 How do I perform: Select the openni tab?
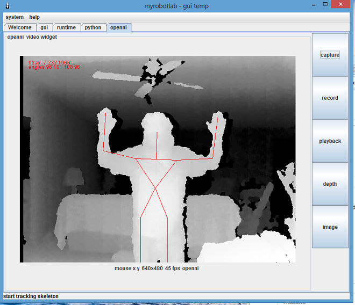click(118, 27)
